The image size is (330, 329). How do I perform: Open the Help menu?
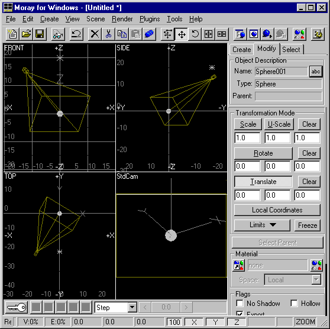[x=196, y=19]
